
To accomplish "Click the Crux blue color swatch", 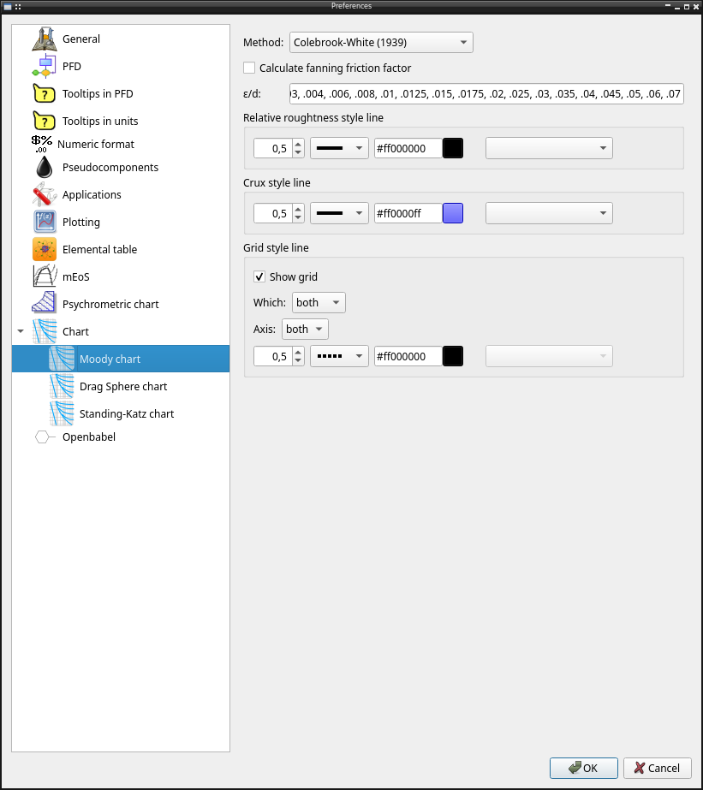I will click(x=453, y=213).
